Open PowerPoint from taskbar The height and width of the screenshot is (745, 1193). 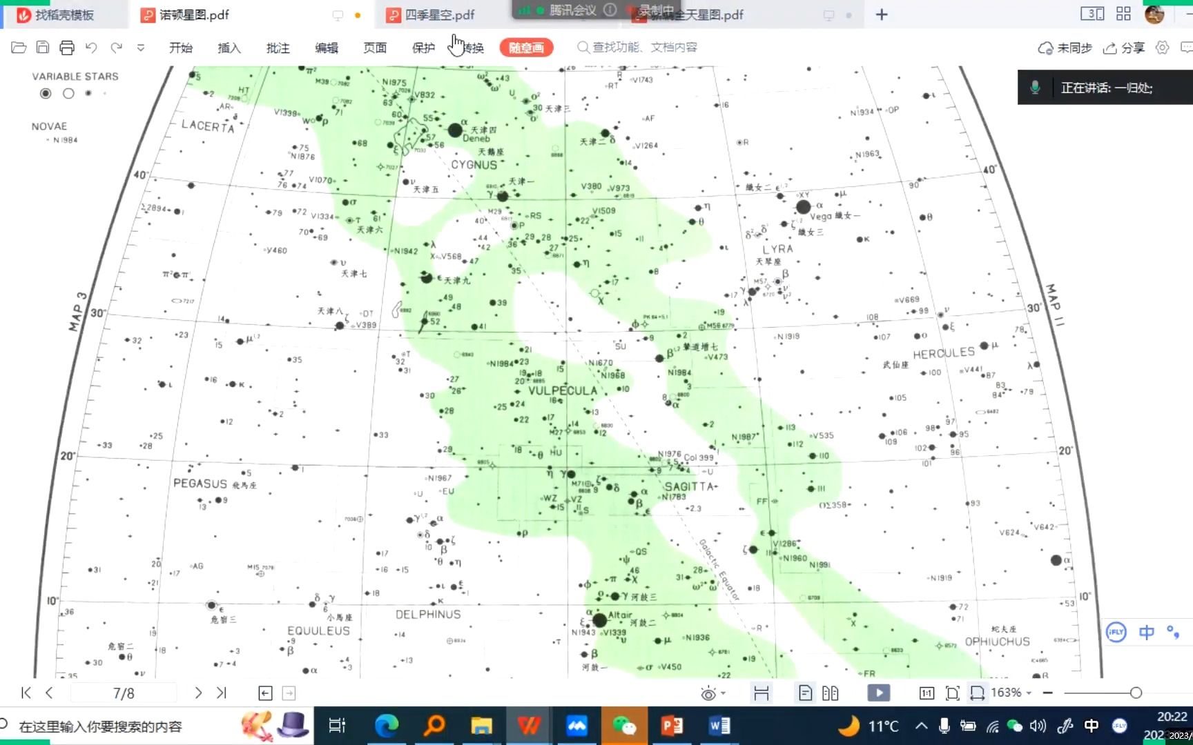point(672,726)
